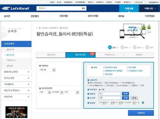Click the 대한민국 명품기차 banner thumbnail

[17, 112]
